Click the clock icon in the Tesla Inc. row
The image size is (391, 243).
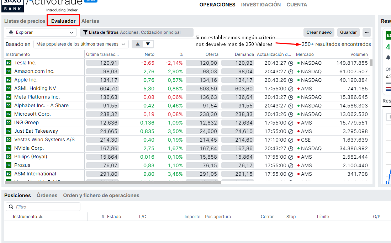(x=291, y=63)
